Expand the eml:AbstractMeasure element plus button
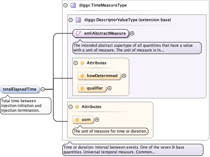 point(132,33)
